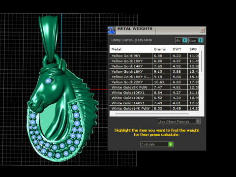This screenshot has height=177, width=236.
Task: Click DWT value for Yellow Gold:18KY R...
Action: [177, 77]
